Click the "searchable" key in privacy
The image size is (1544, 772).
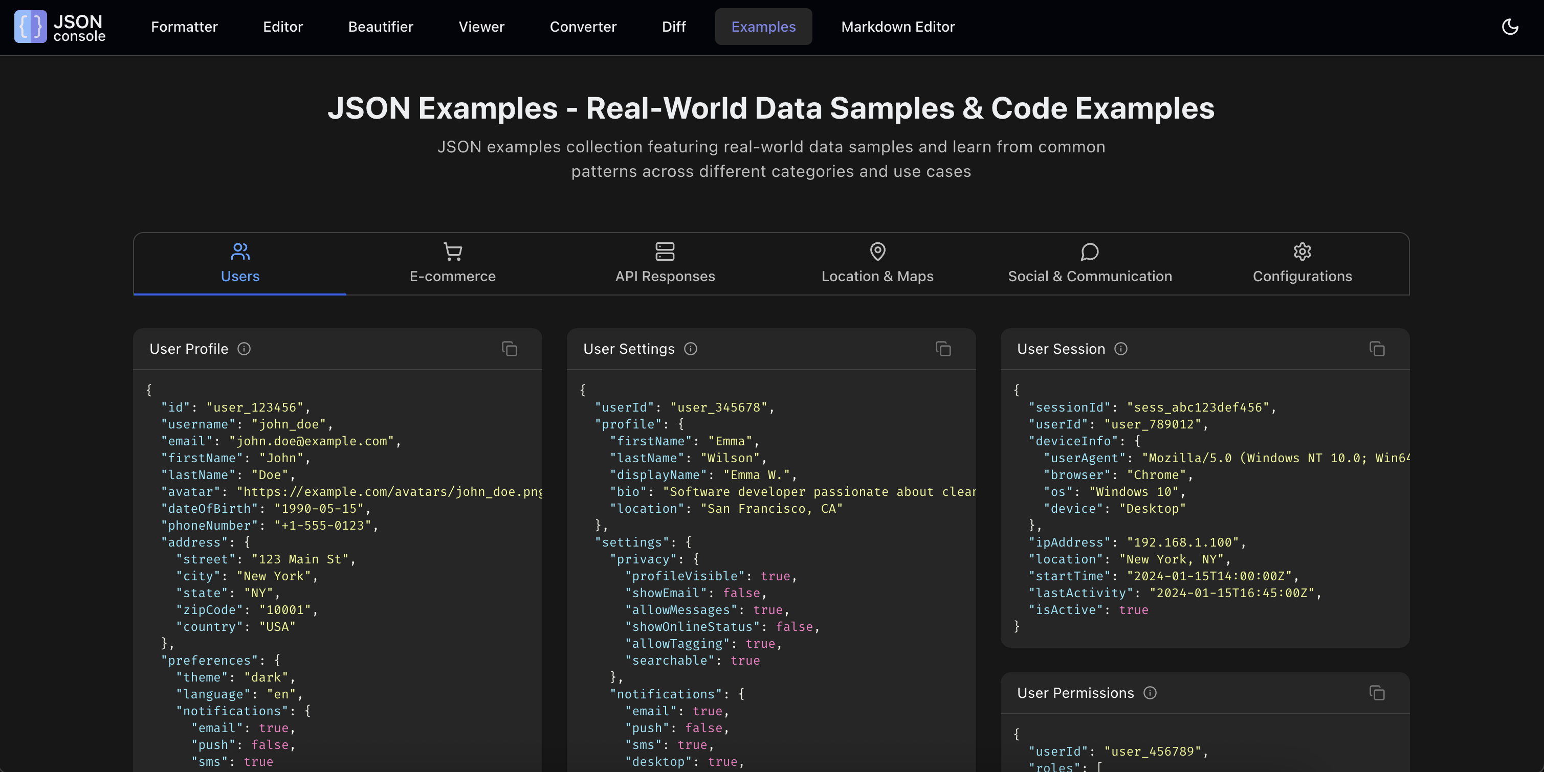pyautogui.click(x=670, y=661)
